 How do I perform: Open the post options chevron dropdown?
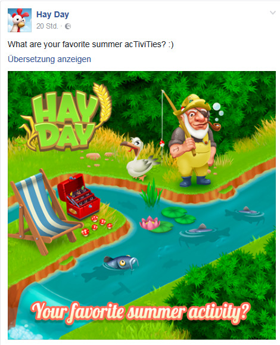pos(272,13)
